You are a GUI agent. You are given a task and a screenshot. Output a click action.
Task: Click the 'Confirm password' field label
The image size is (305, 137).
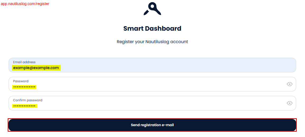pos(28,100)
